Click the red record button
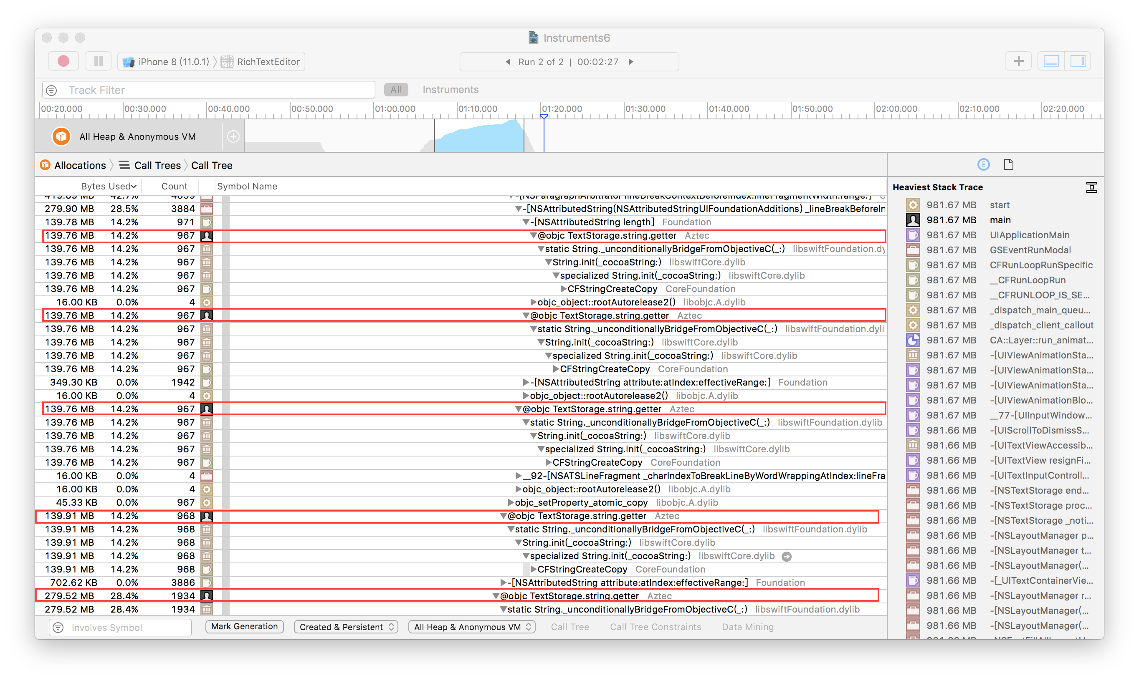The width and height of the screenshot is (1139, 681). point(63,61)
